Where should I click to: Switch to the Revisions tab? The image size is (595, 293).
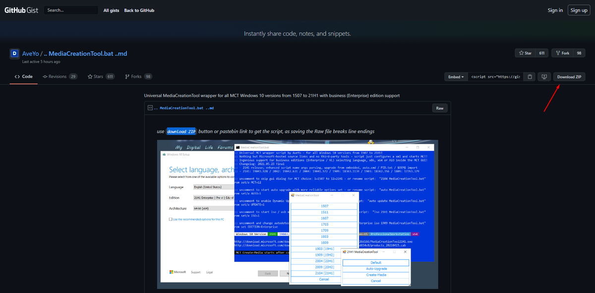[60, 77]
